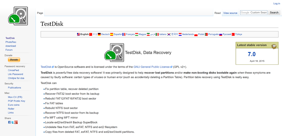Focus the Google Custom Search field

coord(254,13)
